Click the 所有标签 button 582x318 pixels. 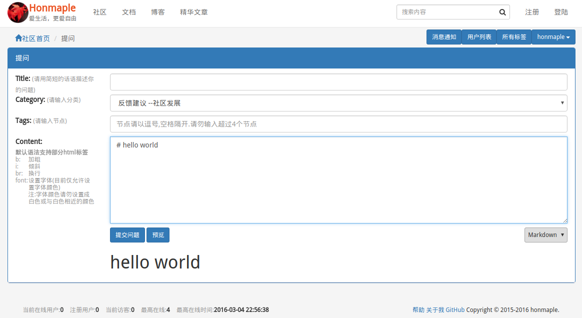pos(514,37)
